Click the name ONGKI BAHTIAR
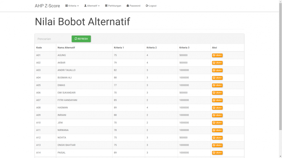 tap(66, 145)
